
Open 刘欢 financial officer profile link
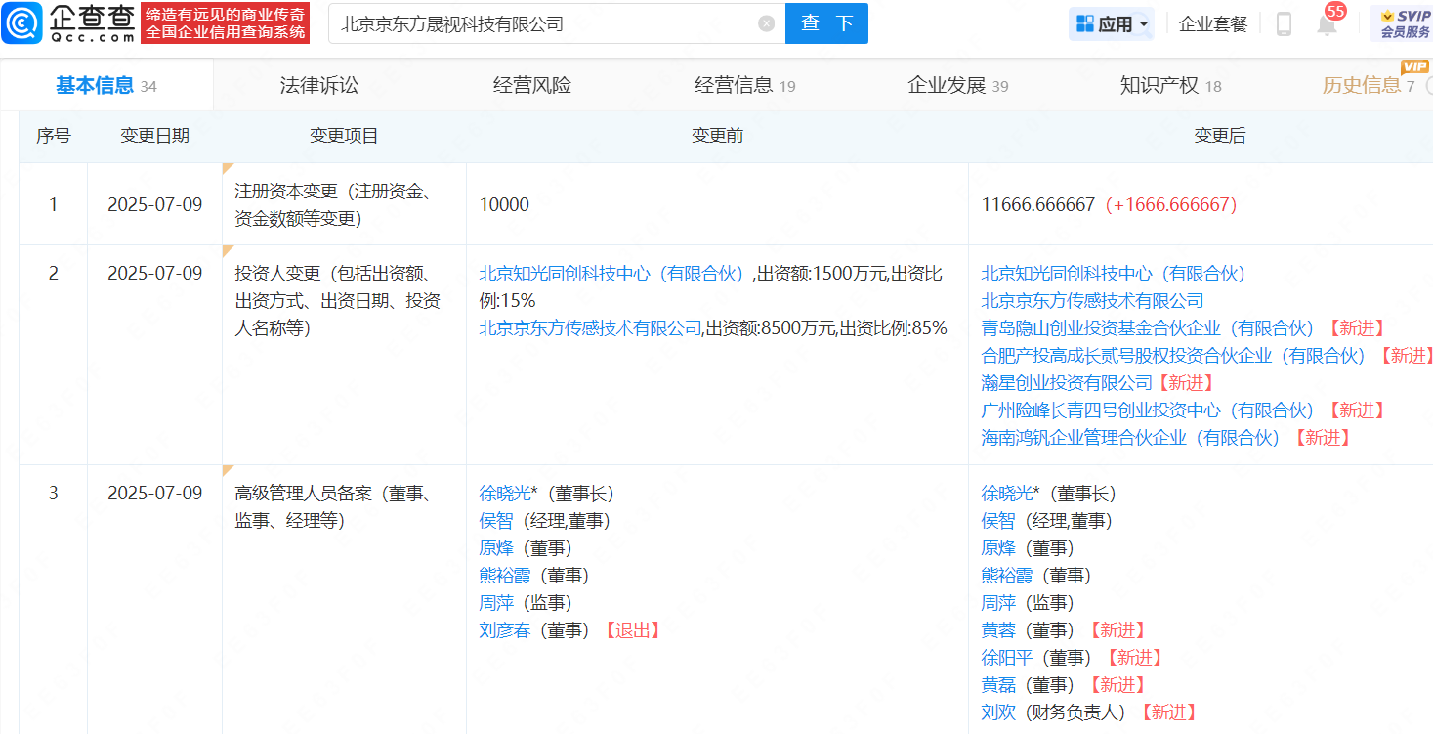point(998,712)
